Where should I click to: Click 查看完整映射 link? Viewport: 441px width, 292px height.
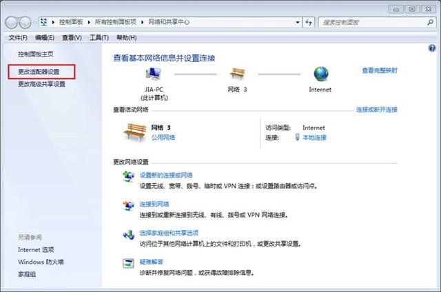tap(380, 70)
